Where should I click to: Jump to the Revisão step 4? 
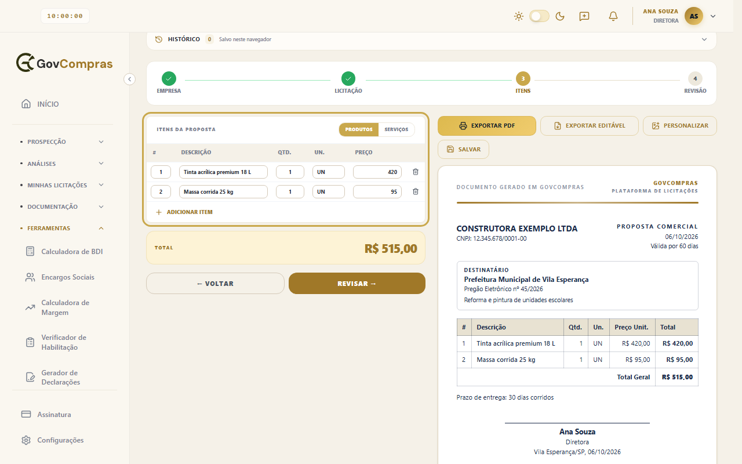tap(695, 83)
